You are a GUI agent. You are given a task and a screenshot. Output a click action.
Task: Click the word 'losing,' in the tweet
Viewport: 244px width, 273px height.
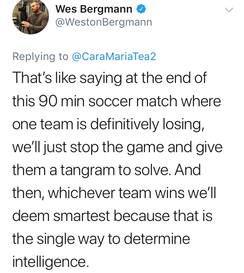pos(184,125)
